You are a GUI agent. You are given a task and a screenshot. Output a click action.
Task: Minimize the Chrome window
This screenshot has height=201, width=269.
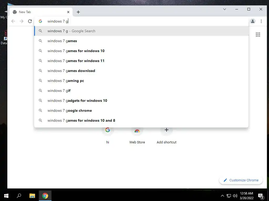(237, 9)
